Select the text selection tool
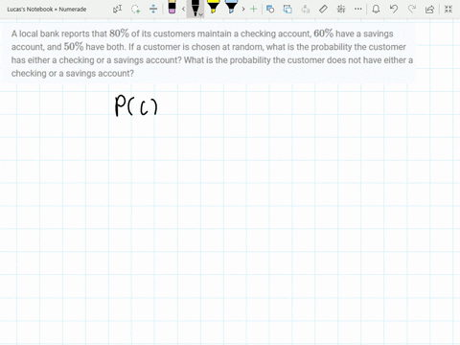The height and width of the screenshot is (345, 460). [x=117, y=9]
